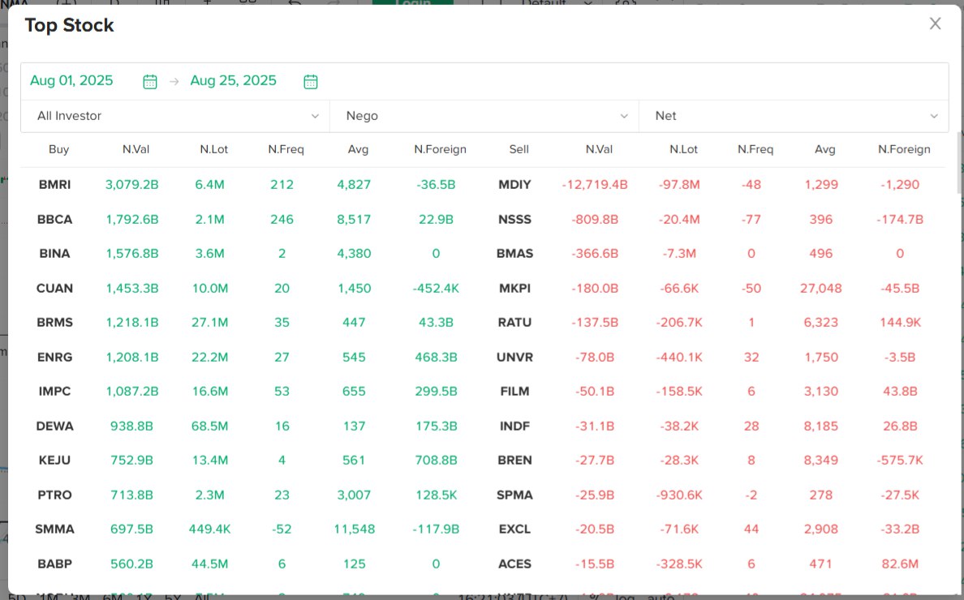
Task: Sort by sell-side N.Val header
Action: 600,149
